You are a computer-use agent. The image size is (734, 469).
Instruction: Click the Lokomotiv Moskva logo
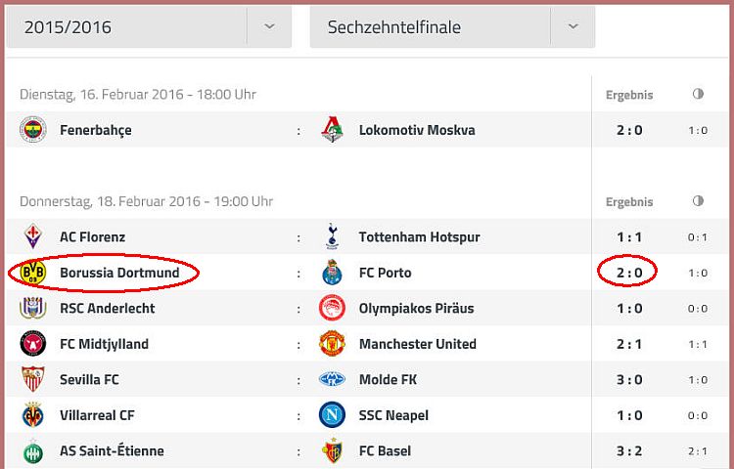pos(332,129)
